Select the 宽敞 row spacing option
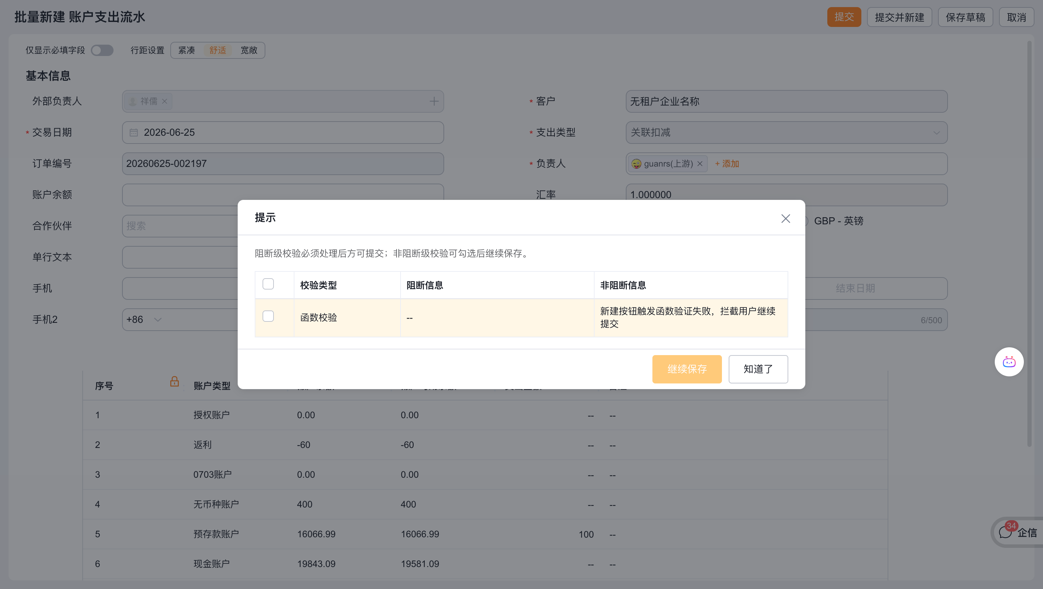 249,50
